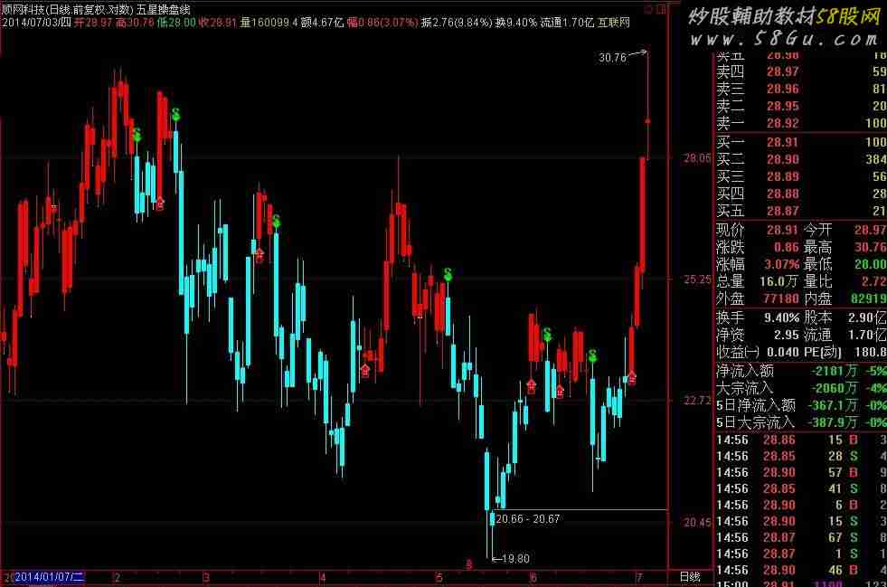Click the 净流入额 -2181万 row
887x587 pixels.
pyautogui.click(x=800, y=371)
